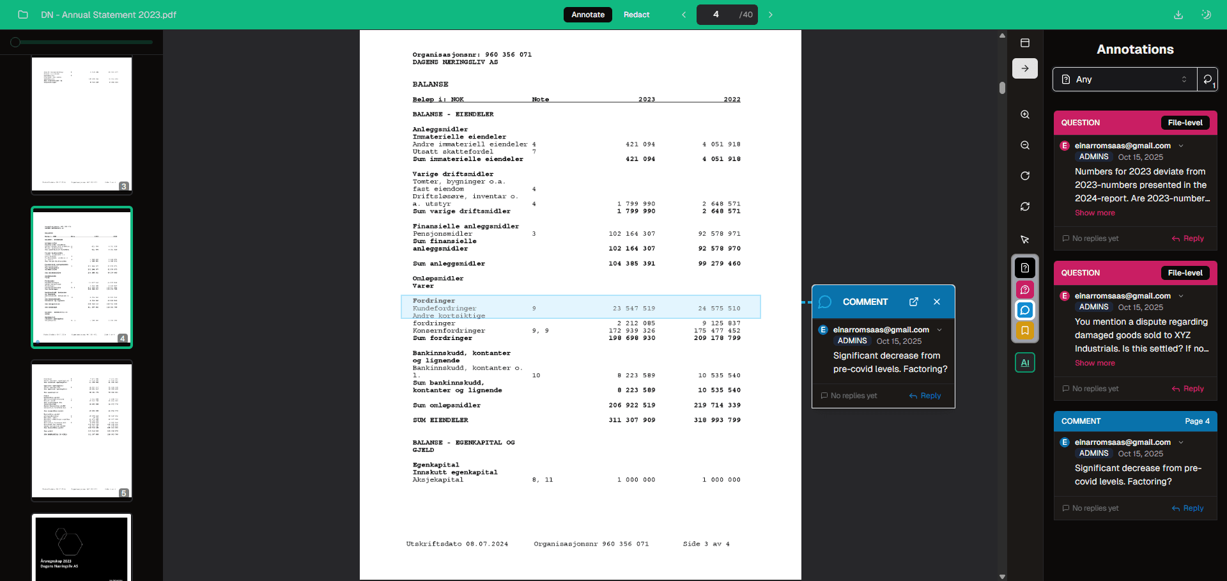Choose the pink question annotation tool
Image resolution: width=1227 pixels, height=581 pixels.
click(x=1025, y=290)
